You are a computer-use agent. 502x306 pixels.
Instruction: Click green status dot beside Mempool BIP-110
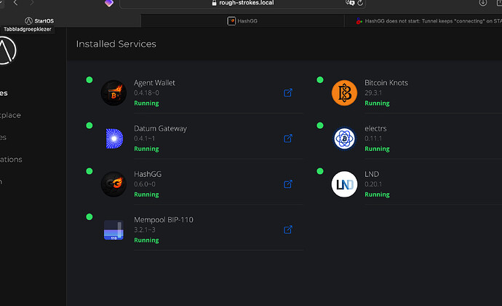click(89, 217)
